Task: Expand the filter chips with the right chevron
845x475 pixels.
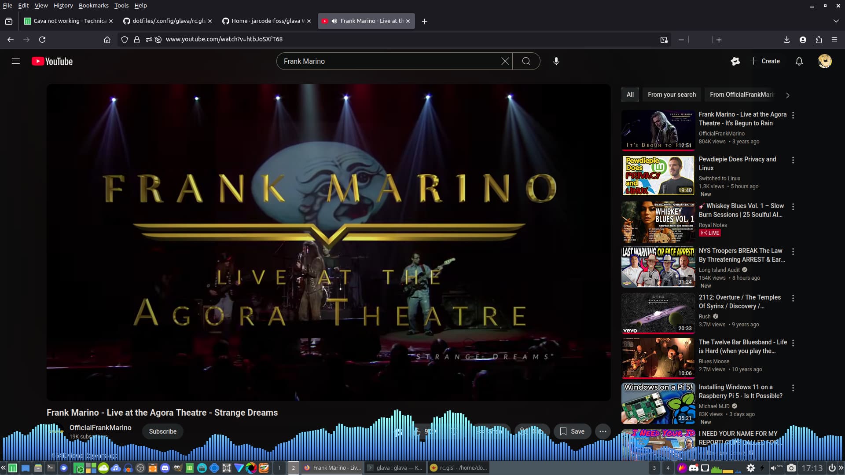Action: (787, 95)
